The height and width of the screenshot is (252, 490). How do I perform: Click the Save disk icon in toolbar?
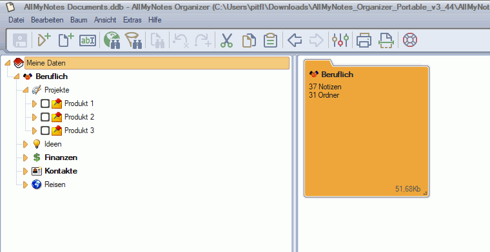tap(20, 40)
